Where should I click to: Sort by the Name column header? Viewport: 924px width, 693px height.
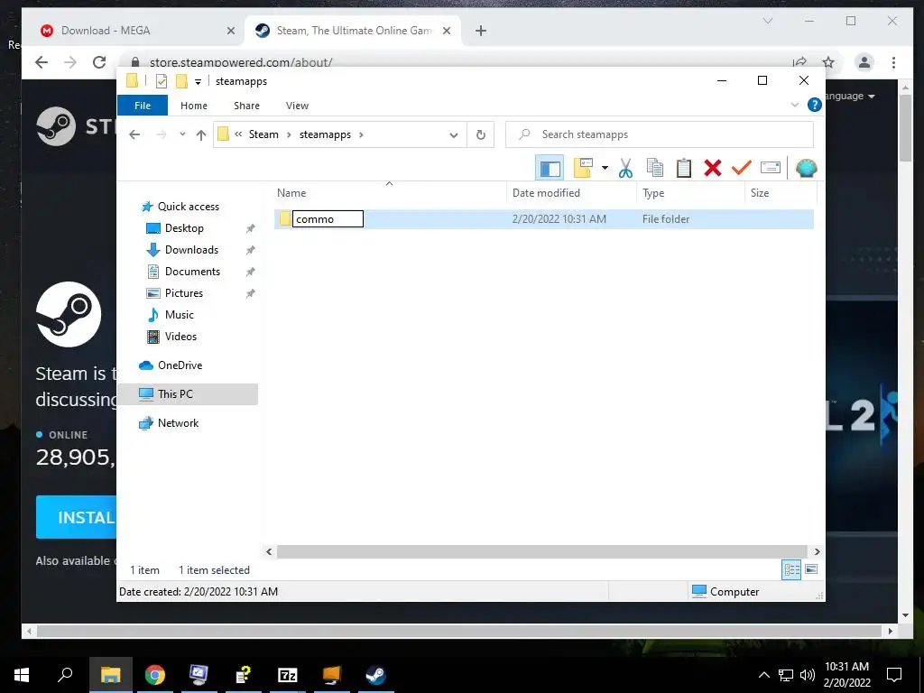point(390,193)
